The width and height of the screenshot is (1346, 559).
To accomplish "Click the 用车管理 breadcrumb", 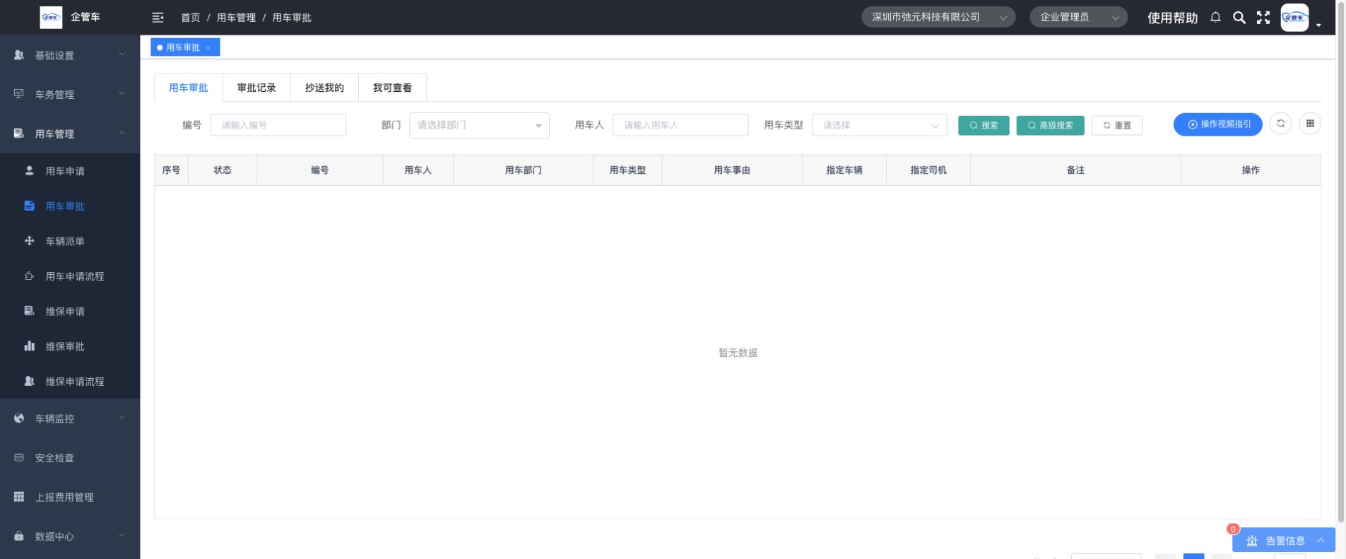I will 236,18.
